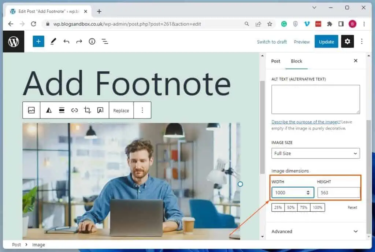Expand the Advanced panel
This screenshot has height=252, width=375.
point(315,231)
